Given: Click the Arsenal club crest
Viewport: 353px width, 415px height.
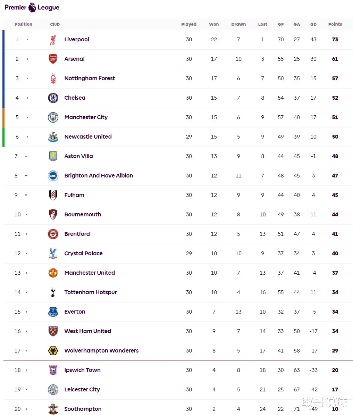Looking at the screenshot, I should coord(53,59).
